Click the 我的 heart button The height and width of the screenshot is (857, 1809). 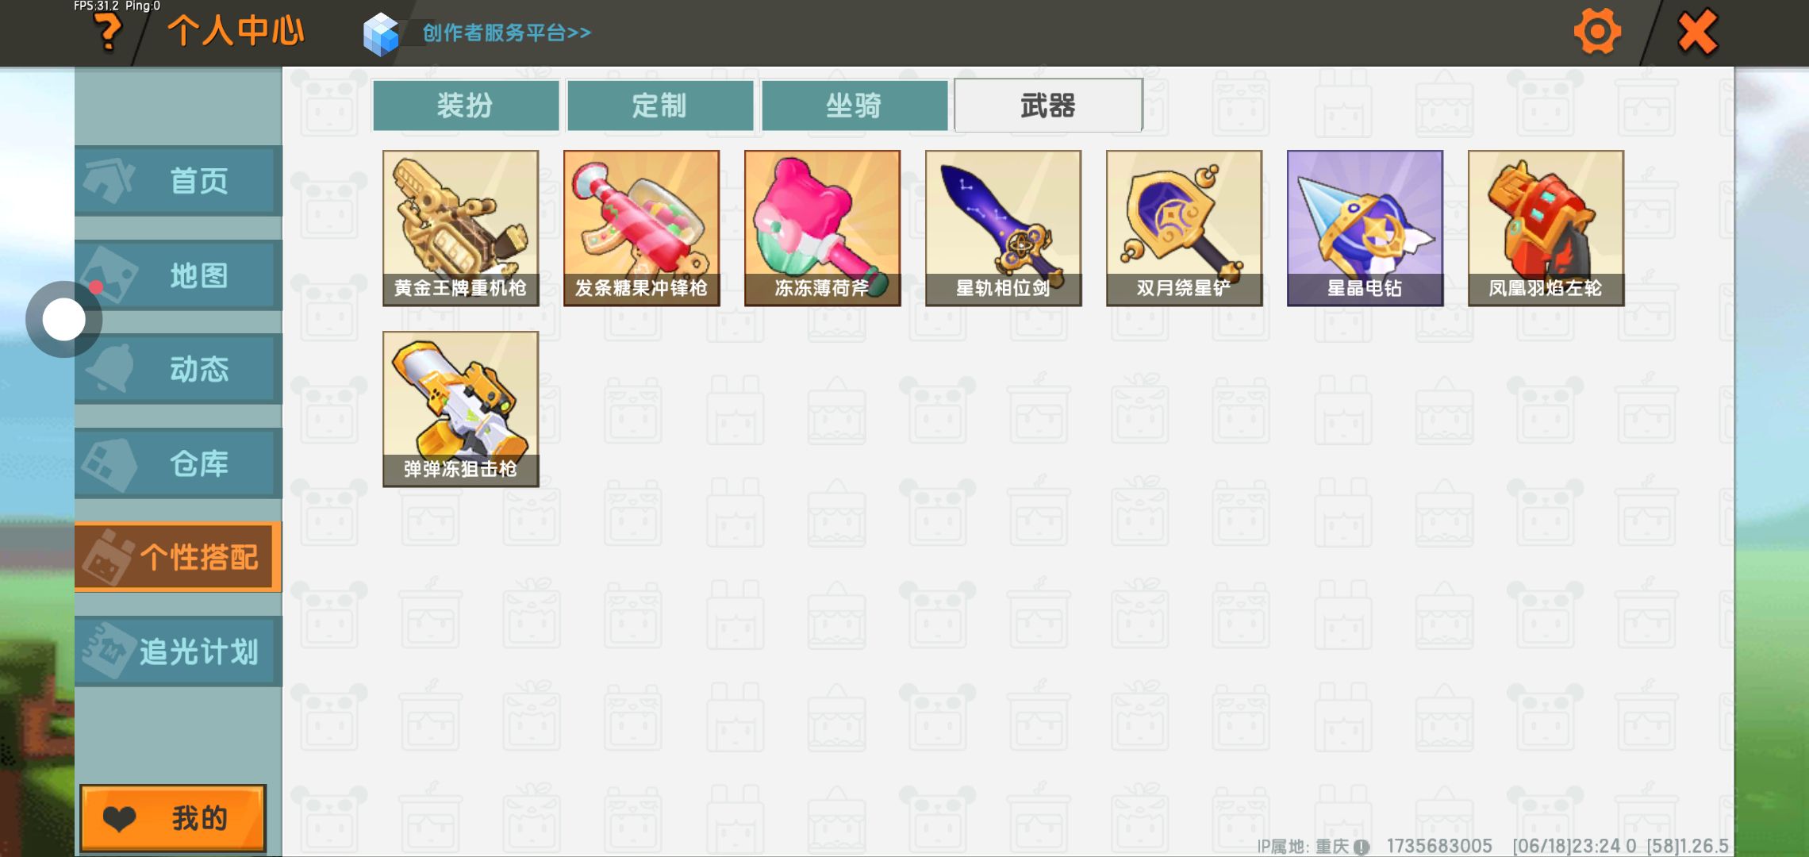[x=173, y=818]
